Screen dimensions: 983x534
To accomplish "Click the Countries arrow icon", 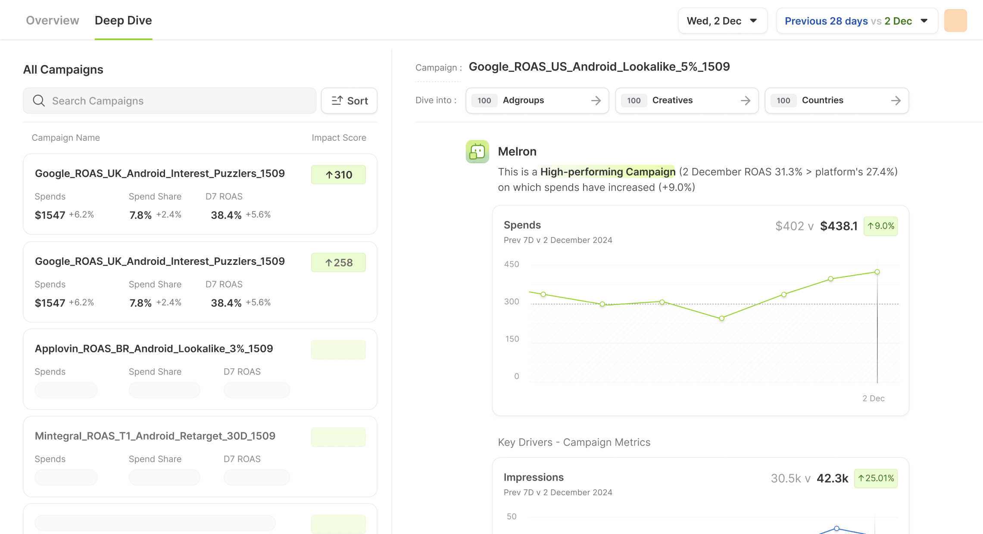I will click(x=896, y=101).
